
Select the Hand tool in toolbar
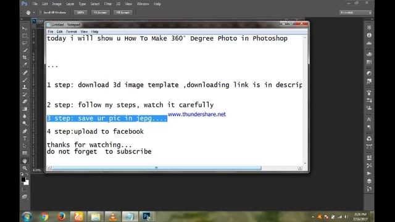(x=25, y=161)
